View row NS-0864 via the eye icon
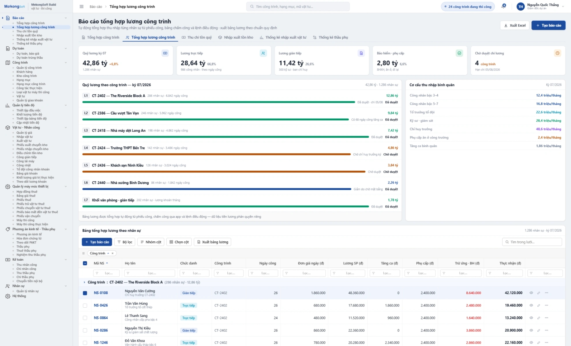Screen dimensions: 571x346 531,318
